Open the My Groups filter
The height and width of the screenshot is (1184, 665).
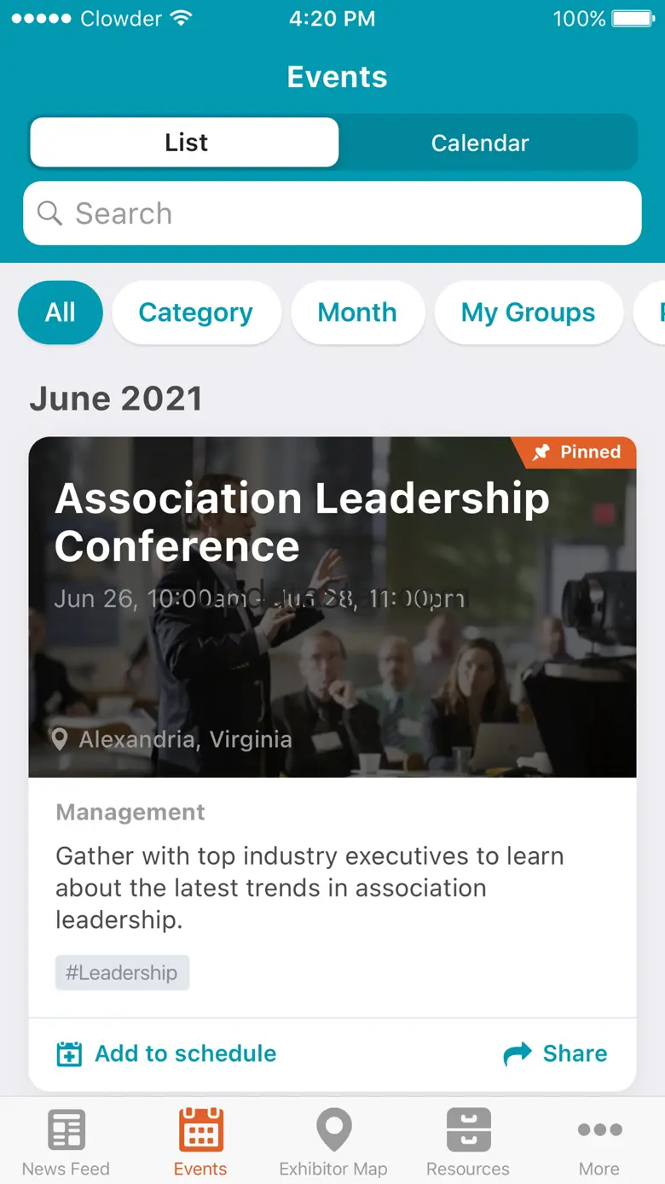528,312
